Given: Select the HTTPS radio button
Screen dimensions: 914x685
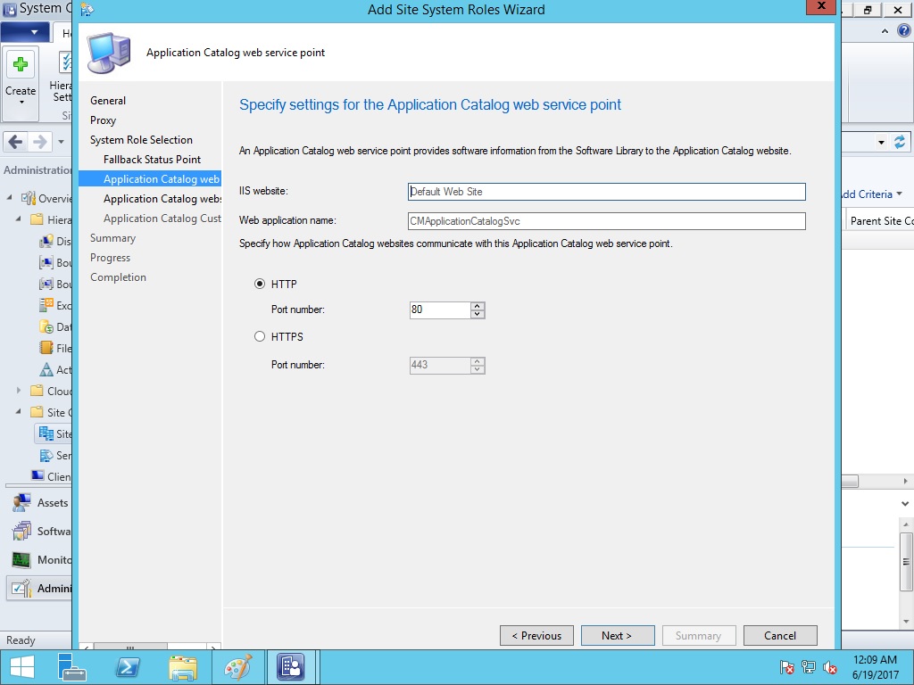Looking at the screenshot, I should click(x=261, y=336).
